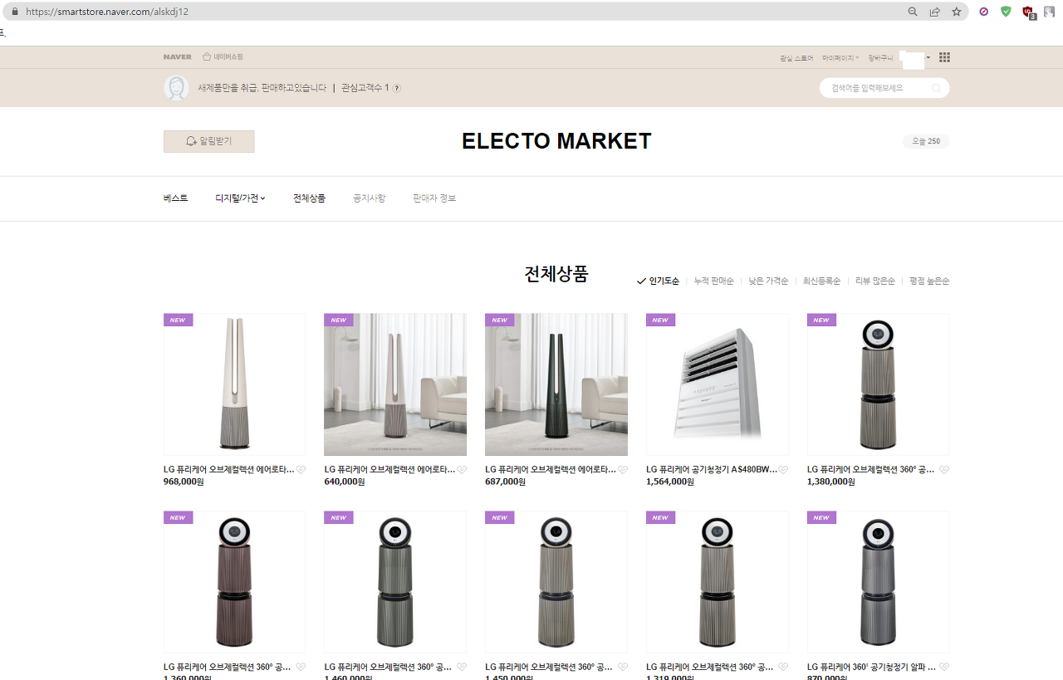This screenshot has height=680, width=1063.
Task: Click the browser address bar URL
Action: click(x=107, y=12)
